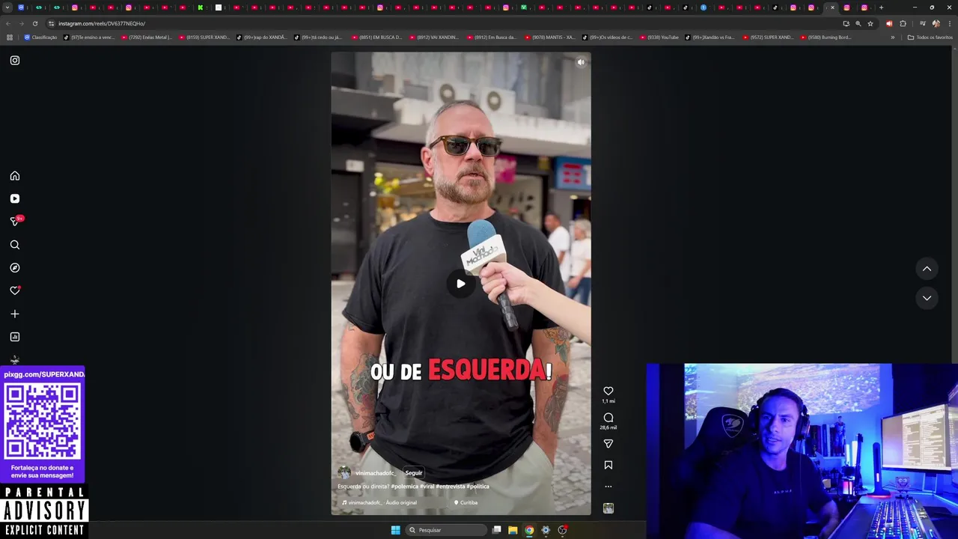The image size is (958, 539).
Task: Open Explore compass icon in sidebar
Action: click(15, 267)
